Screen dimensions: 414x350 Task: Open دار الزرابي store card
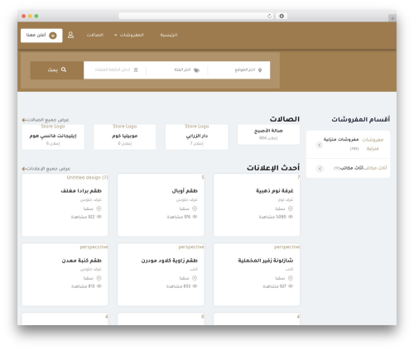(x=197, y=137)
